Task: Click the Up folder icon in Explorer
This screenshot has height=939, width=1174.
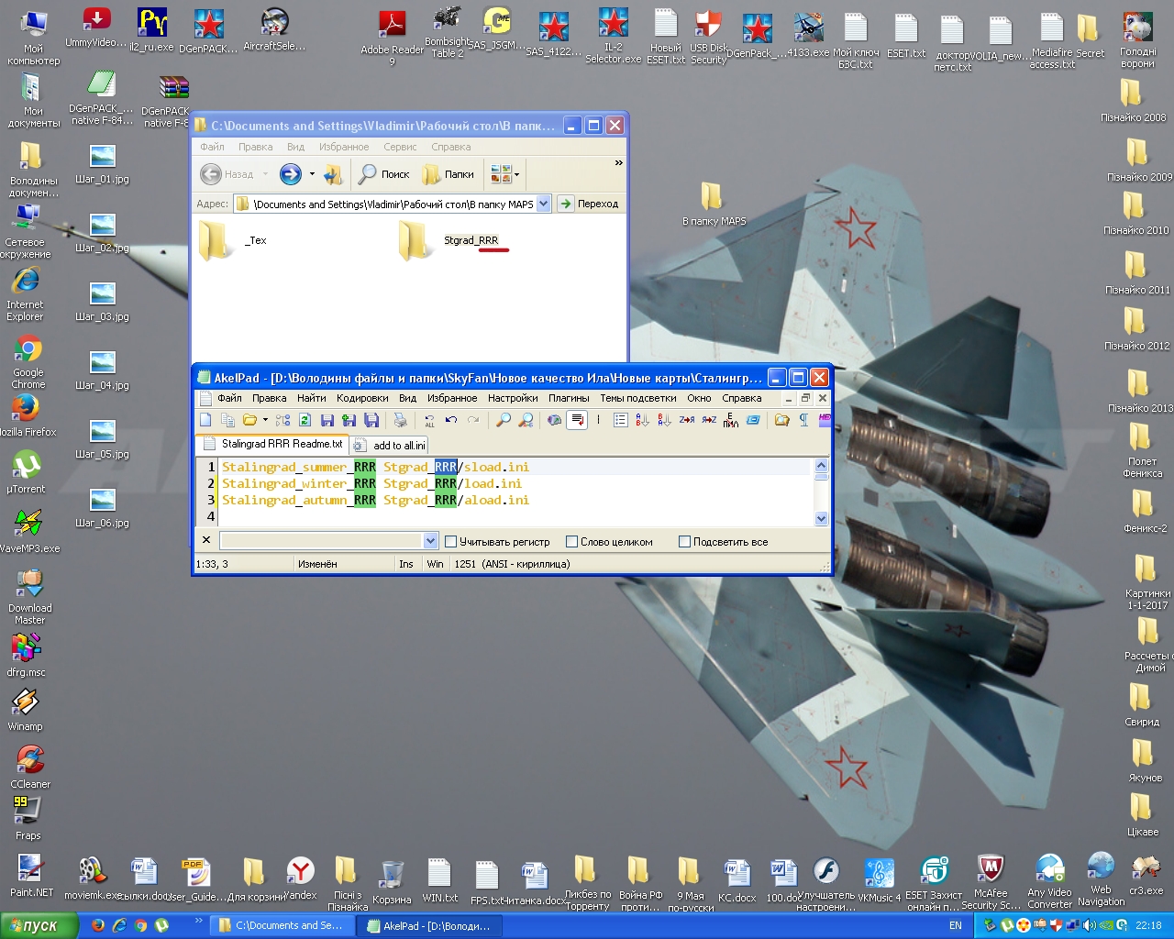Action: tap(333, 174)
